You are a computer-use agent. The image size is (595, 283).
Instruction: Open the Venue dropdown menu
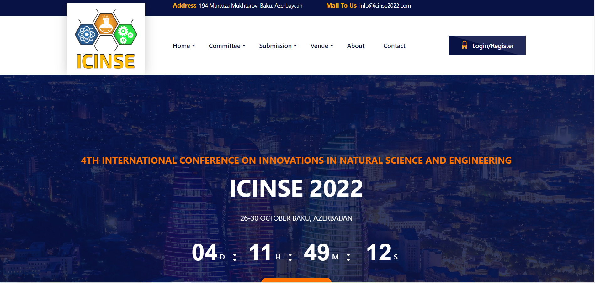coord(321,46)
